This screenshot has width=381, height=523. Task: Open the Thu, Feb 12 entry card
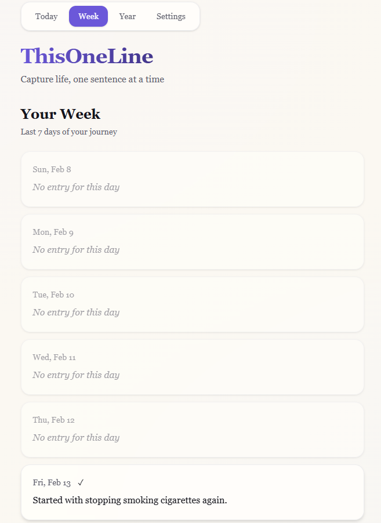pyautogui.click(x=192, y=429)
